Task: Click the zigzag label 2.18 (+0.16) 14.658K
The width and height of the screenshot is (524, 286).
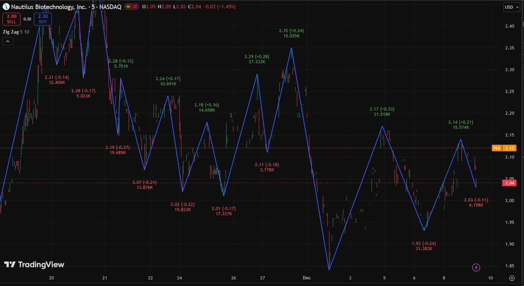Action: point(207,107)
